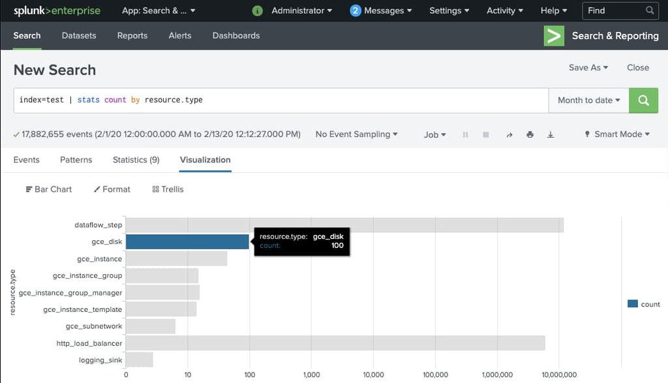668x383 pixels.
Task: Go to the Dashboards tab
Action: [236, 36]
